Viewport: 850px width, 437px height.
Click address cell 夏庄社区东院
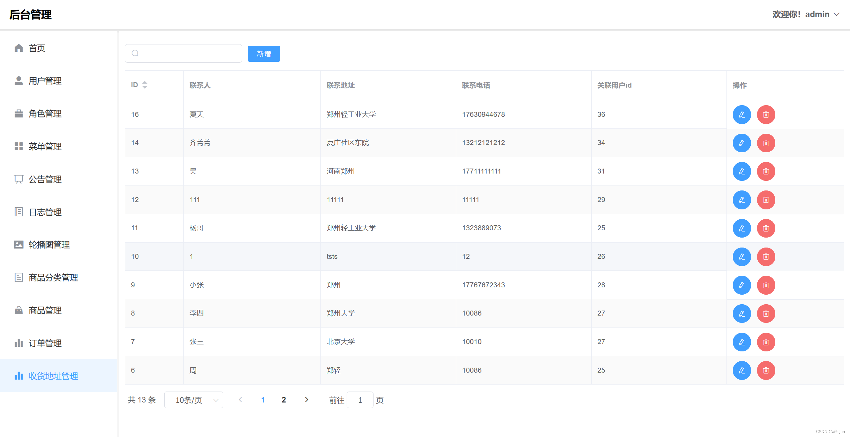pos(348,143)
